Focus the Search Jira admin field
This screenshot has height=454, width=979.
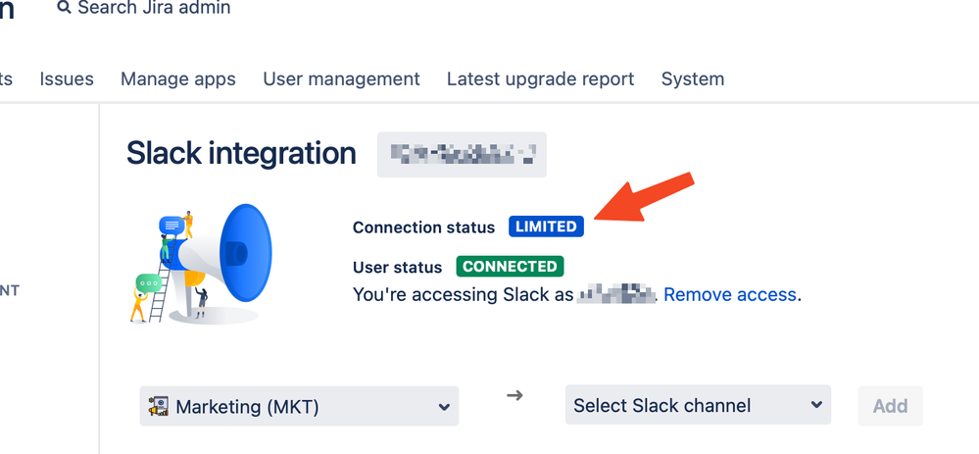[x=144, y=8]
